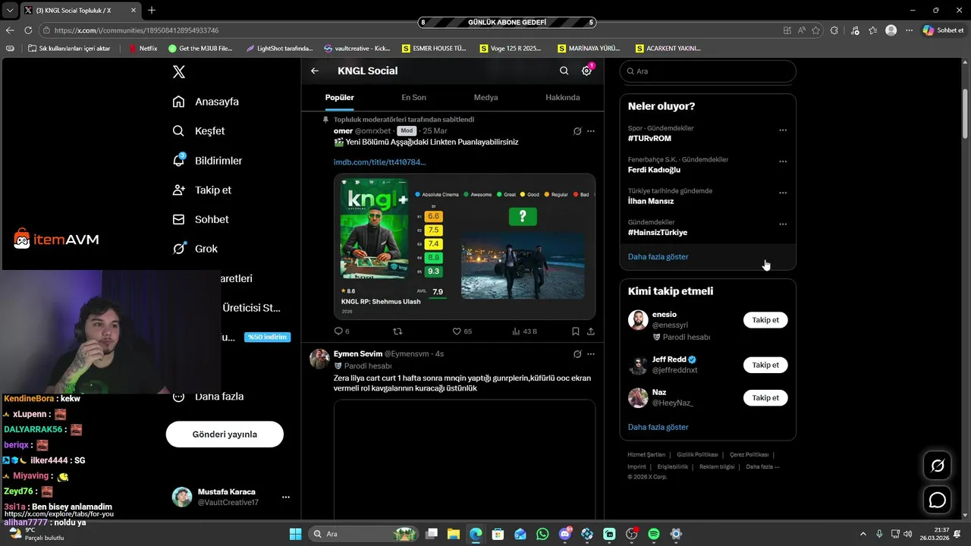The height and width of the screenshot is (546, 971).
Task: Show more follow suggestions Daha fazla göster
Action: (x=658, y=427)
